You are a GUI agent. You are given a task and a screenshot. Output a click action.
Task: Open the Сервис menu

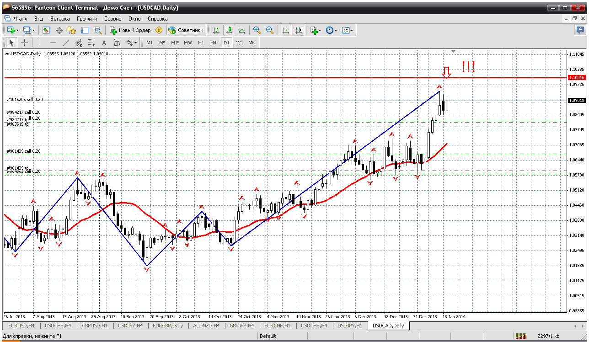112,19
